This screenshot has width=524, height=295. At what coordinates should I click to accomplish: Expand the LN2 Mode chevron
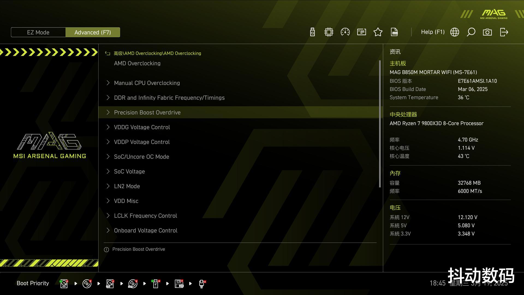coord(108,186)
